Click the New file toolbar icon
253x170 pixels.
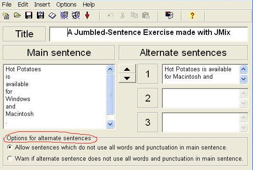click(6, 15)
